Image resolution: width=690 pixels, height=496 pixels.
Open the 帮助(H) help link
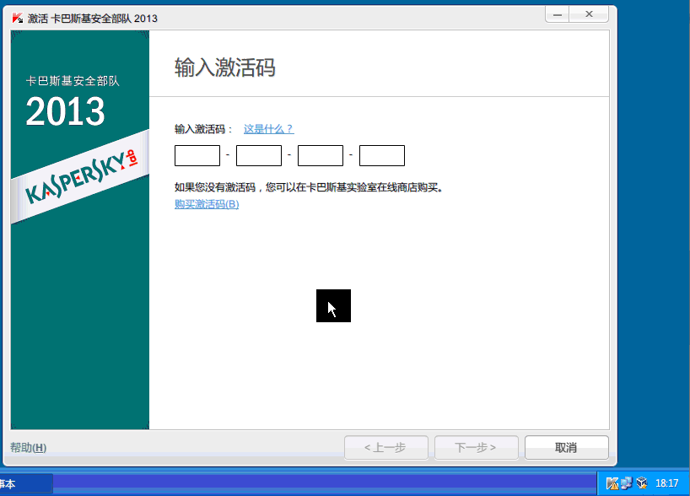[29, 447]
